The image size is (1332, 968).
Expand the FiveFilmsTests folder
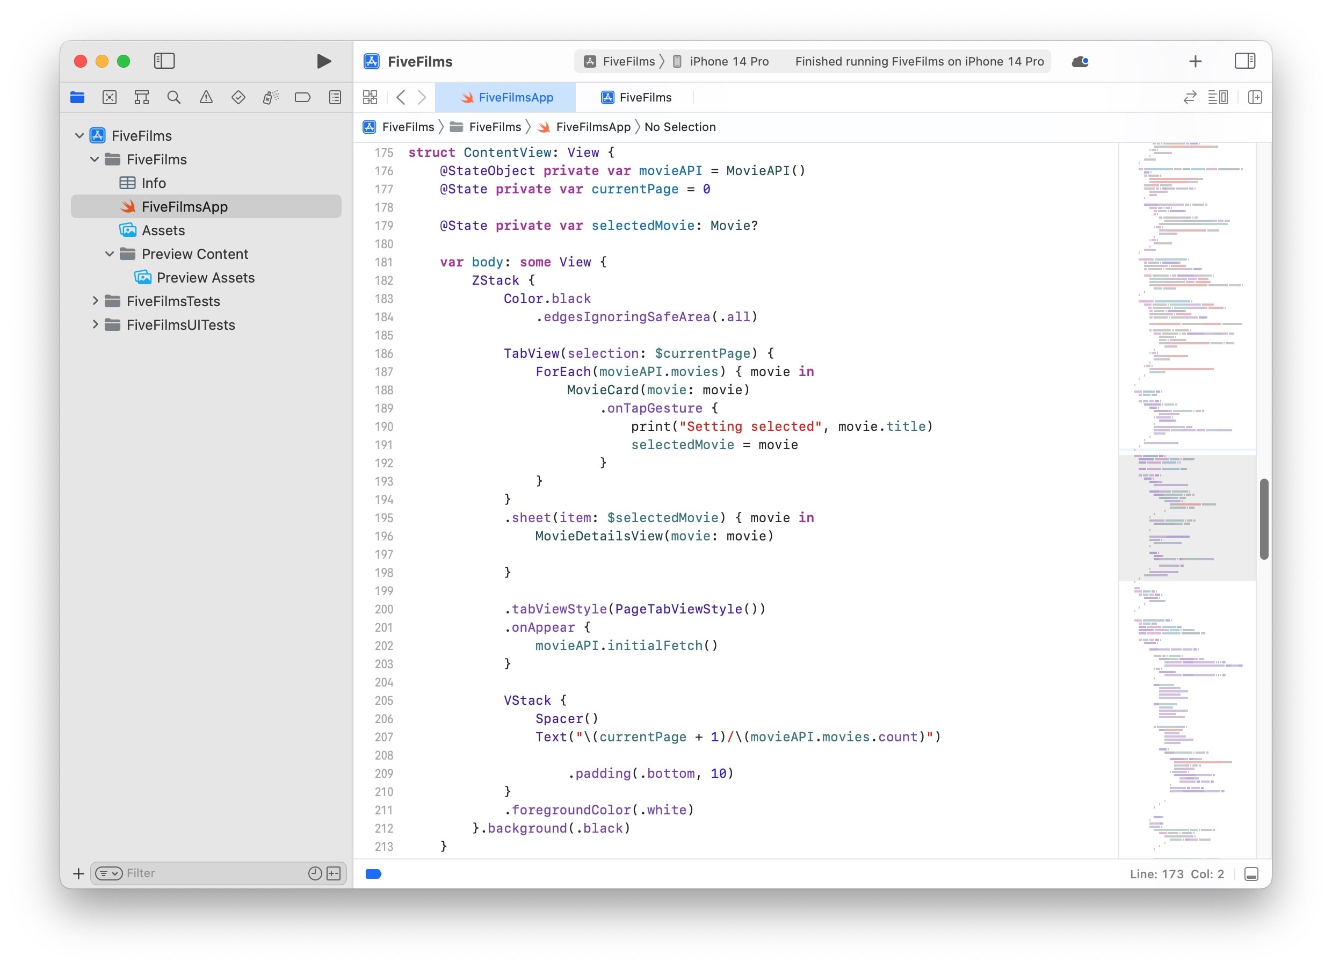click(x=95, y=301)
